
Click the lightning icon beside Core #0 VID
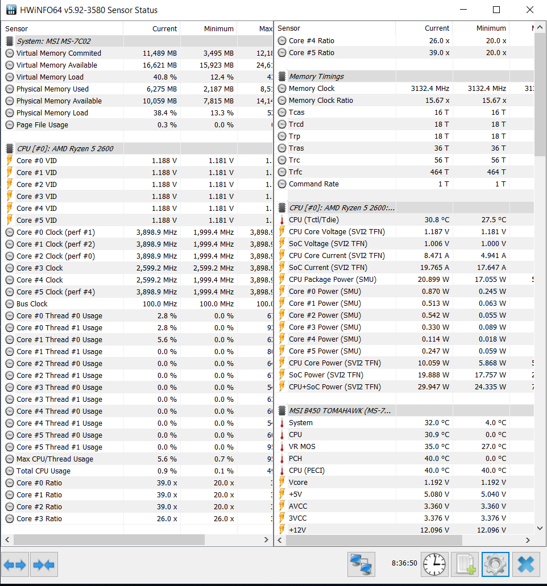coord(10,160)
